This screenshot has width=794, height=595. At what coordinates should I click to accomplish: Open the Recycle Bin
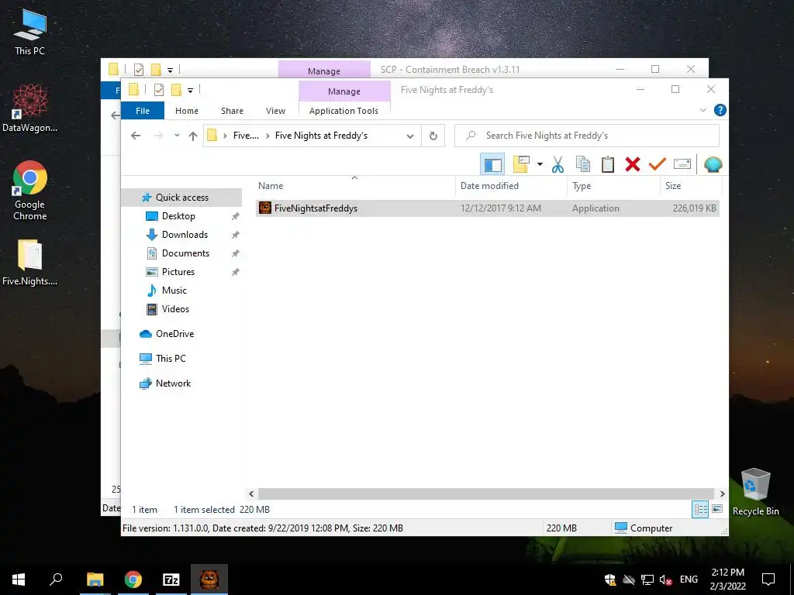click(x=755, y=492)
